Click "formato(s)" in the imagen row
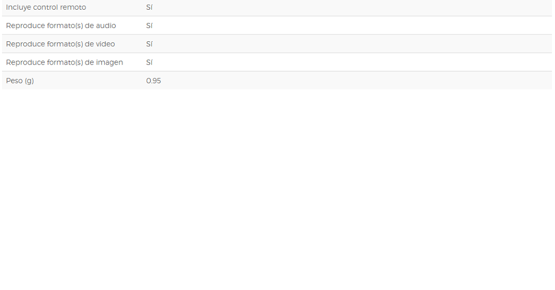Screen dimensions: 555x290 [x=65, y=62]
